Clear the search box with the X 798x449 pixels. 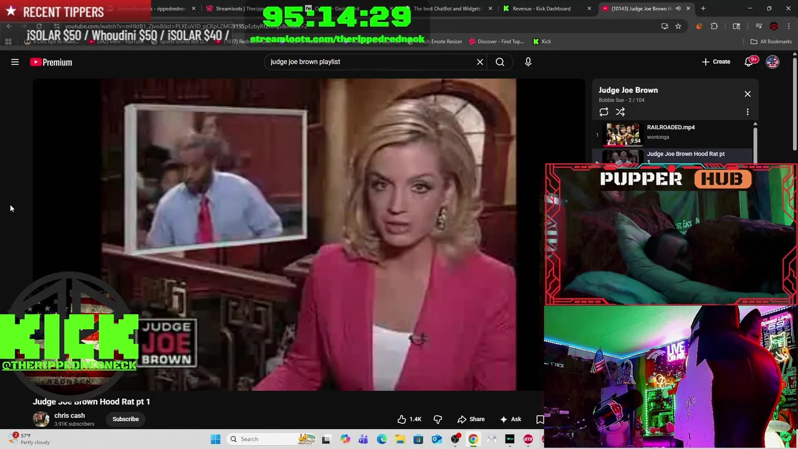click(x=480, y=62)
